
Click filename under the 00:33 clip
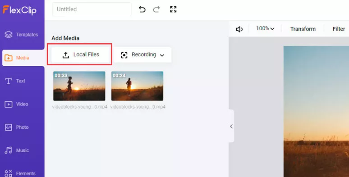[80, 107]
